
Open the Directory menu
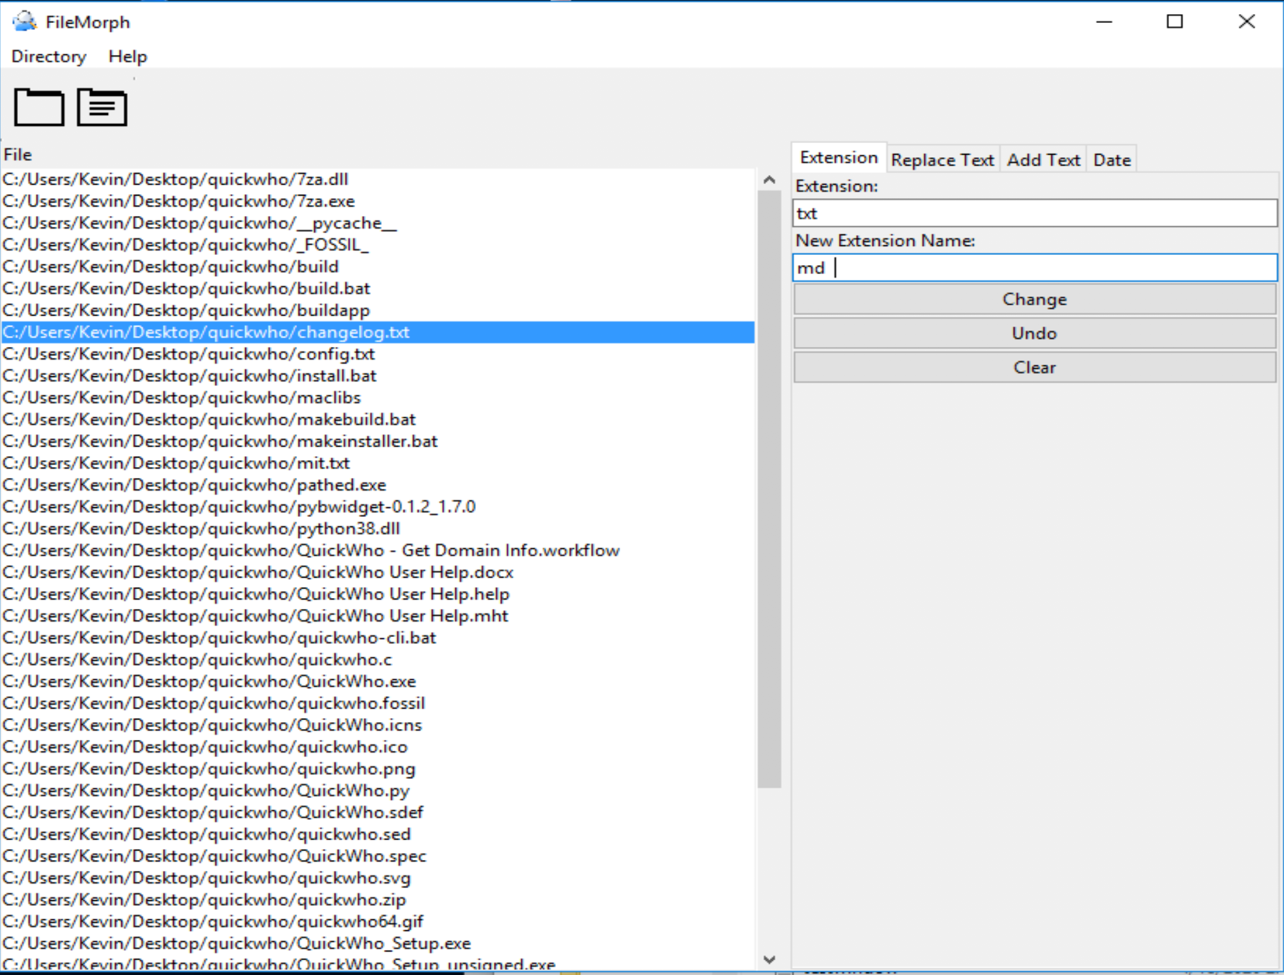49,56
